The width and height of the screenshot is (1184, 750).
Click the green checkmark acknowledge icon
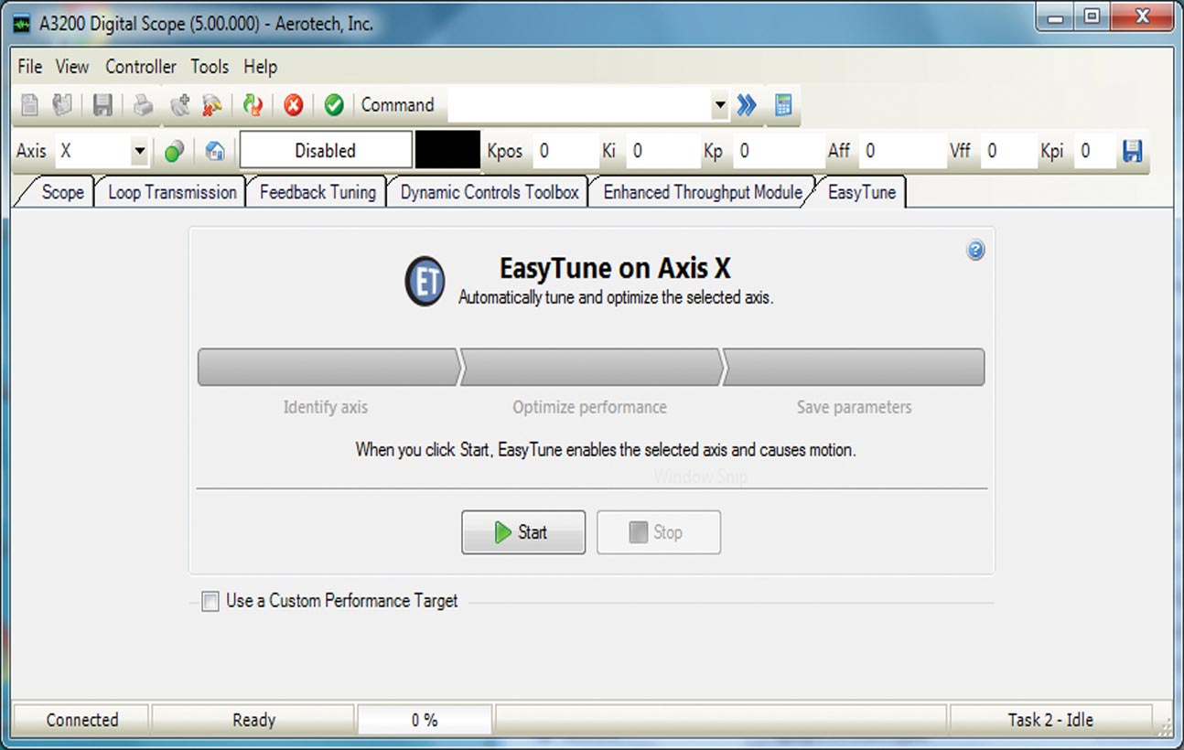point(334,106)
